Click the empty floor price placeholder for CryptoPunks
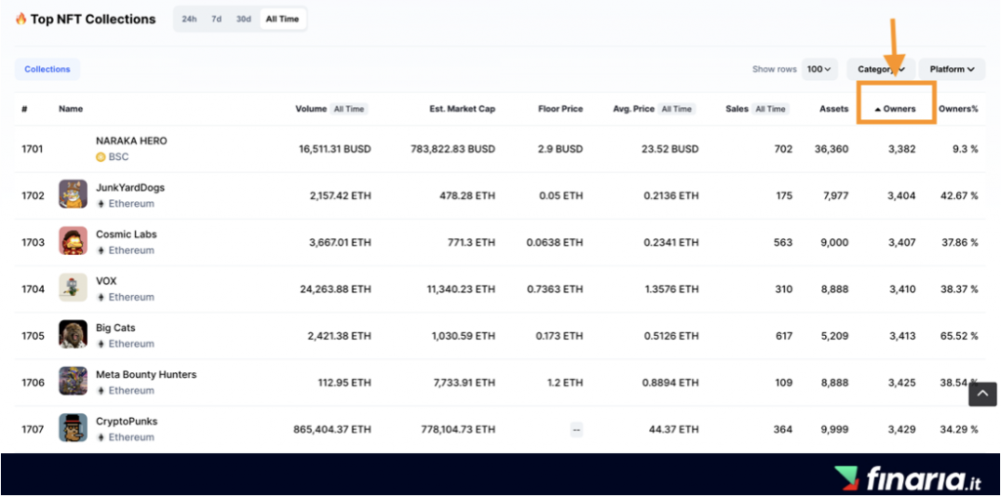Viewport: 1001px width, 497px height. pyautogui.click(x=577, y=430)
